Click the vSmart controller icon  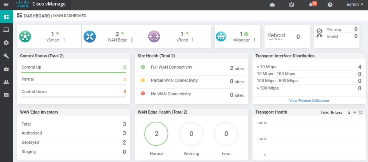(25, 36)
